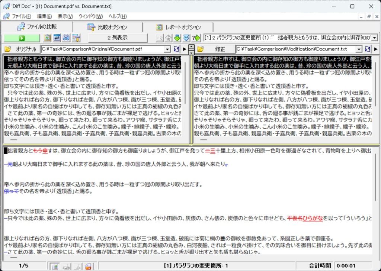Click the red-orange status bar report icon
This screenshot has width=381, height=271.
coord(88,266)
